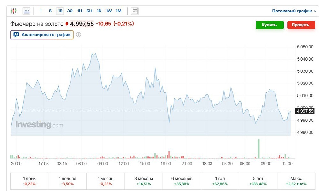Select the area chart type icon
Viewport: 319px width, 191px height.
(26, 11)
